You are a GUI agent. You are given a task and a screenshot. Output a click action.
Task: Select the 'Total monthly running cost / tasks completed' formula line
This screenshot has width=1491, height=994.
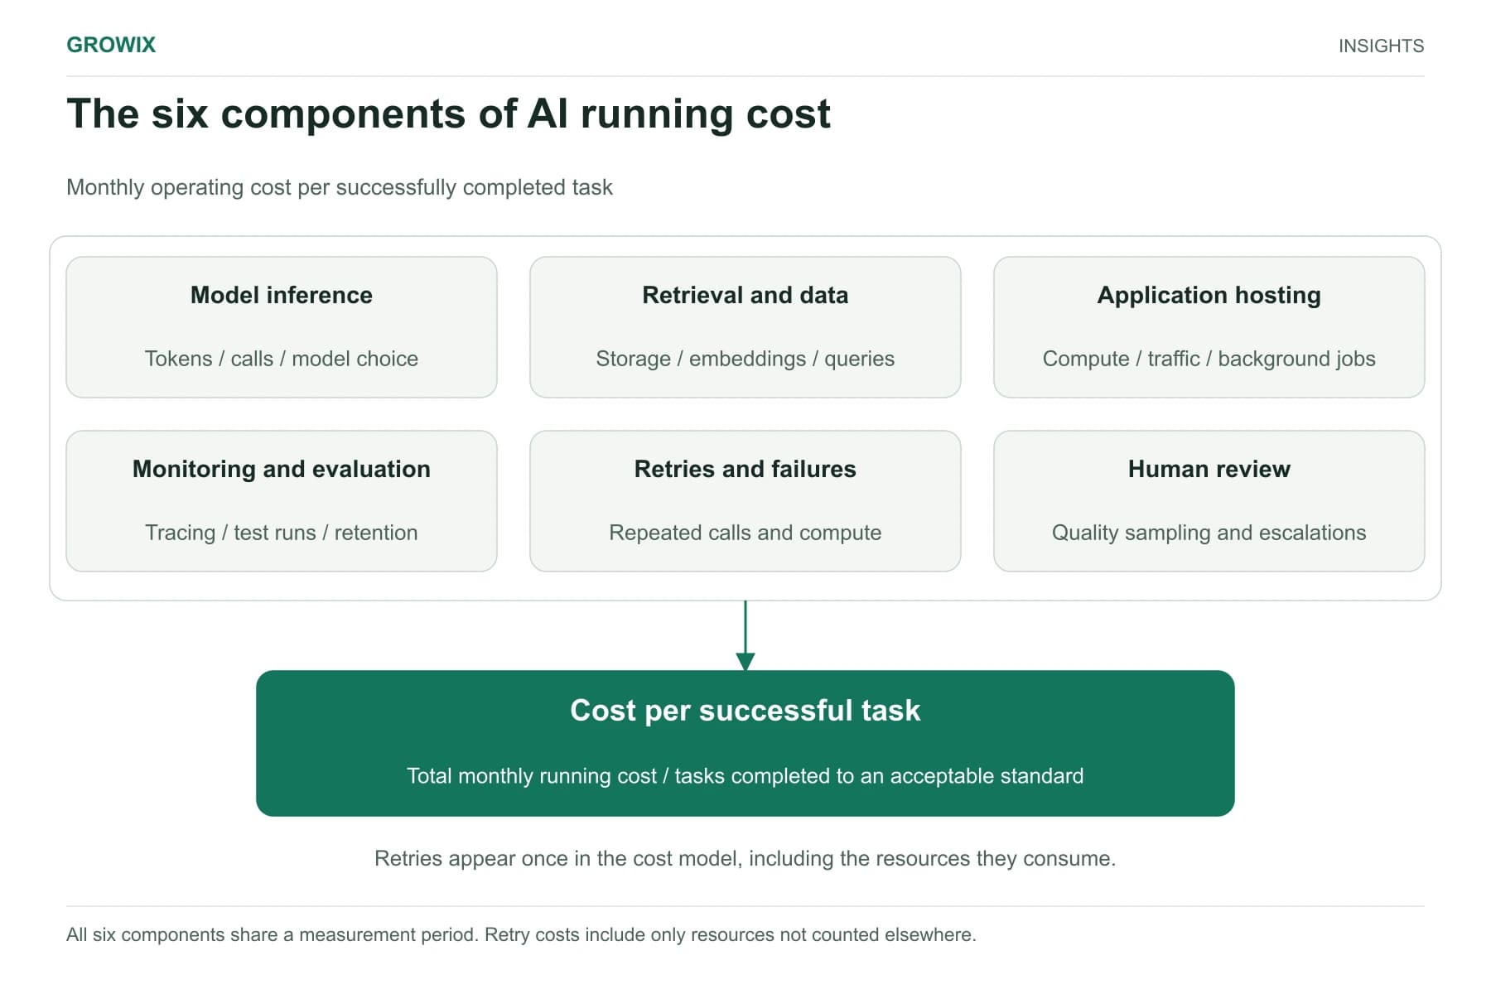tap(745, 776)
